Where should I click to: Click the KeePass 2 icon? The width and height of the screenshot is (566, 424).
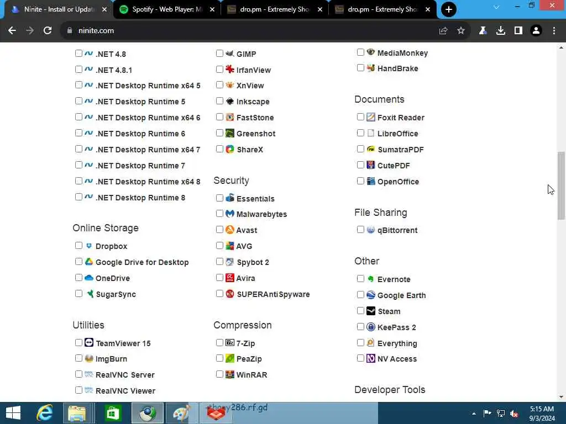coord(371,327)
